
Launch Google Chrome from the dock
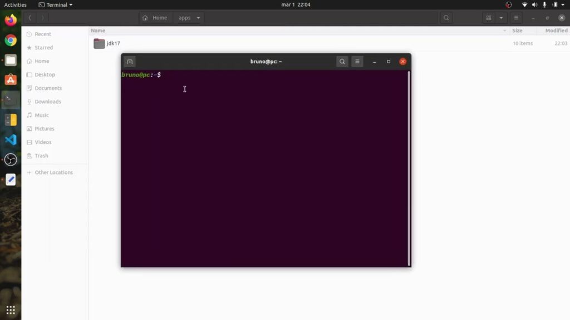(11, 40)
